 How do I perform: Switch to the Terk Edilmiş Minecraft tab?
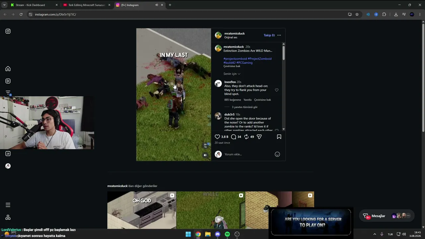pyautogui.click(x=87, y=5)
